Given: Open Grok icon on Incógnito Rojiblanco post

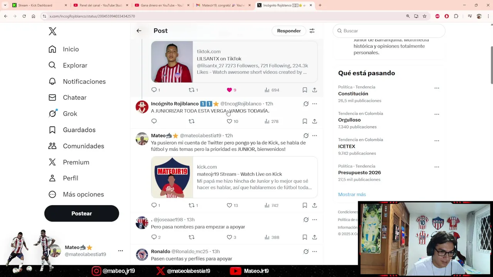Looking at the screenshot, I should pos(306,104).
